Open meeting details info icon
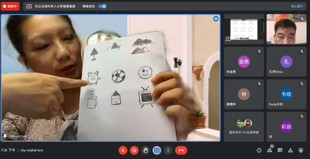 (x=259, y=150)
